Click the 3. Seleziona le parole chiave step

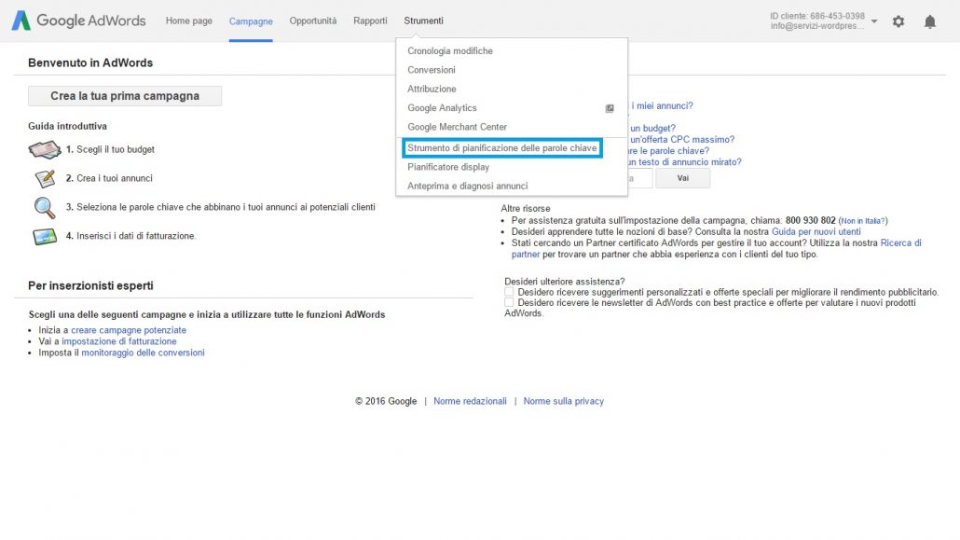(x=220, y=207)
